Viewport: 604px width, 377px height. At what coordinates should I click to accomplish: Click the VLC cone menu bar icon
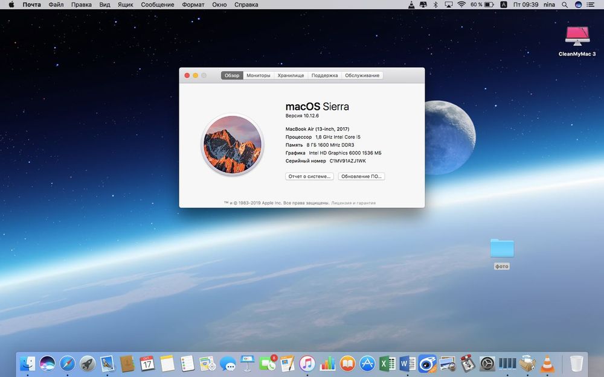coord(411,5)
